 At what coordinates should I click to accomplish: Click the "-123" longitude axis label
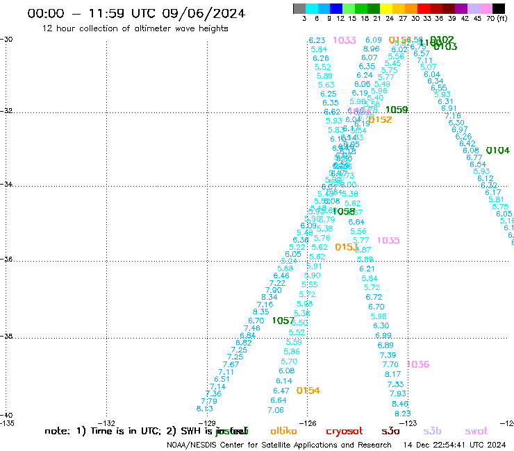(408, 423)
